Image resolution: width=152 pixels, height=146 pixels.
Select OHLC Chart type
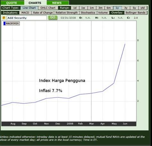(x=48, y=8)
